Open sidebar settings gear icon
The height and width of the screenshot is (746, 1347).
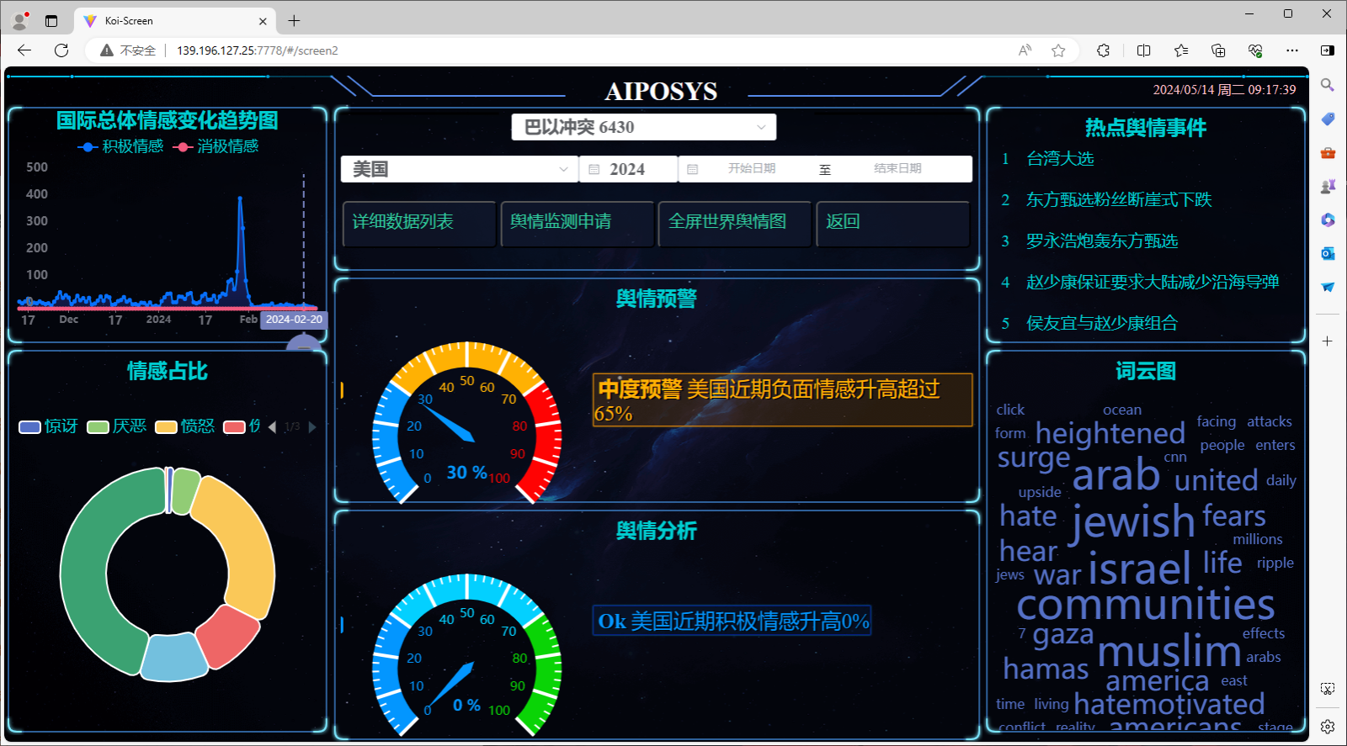[x=1328, y=727]
